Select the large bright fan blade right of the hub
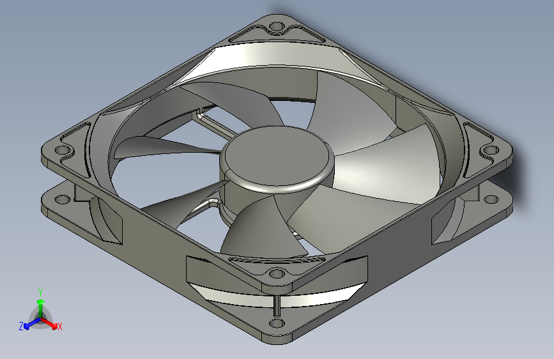The image size is (554, 359). click(x=389, y=166)
